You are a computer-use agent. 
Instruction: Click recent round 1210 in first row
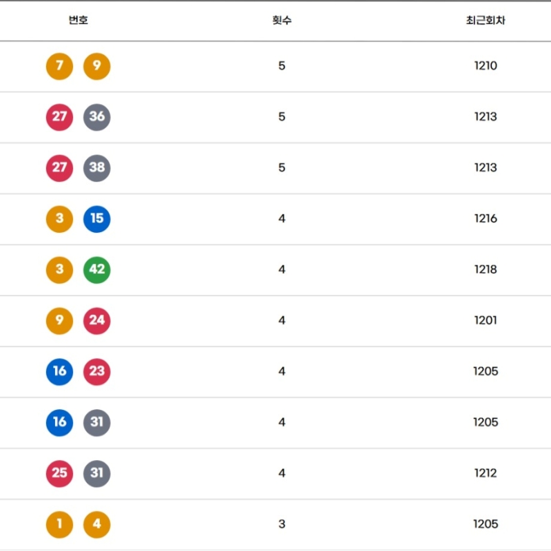(486, 66)
